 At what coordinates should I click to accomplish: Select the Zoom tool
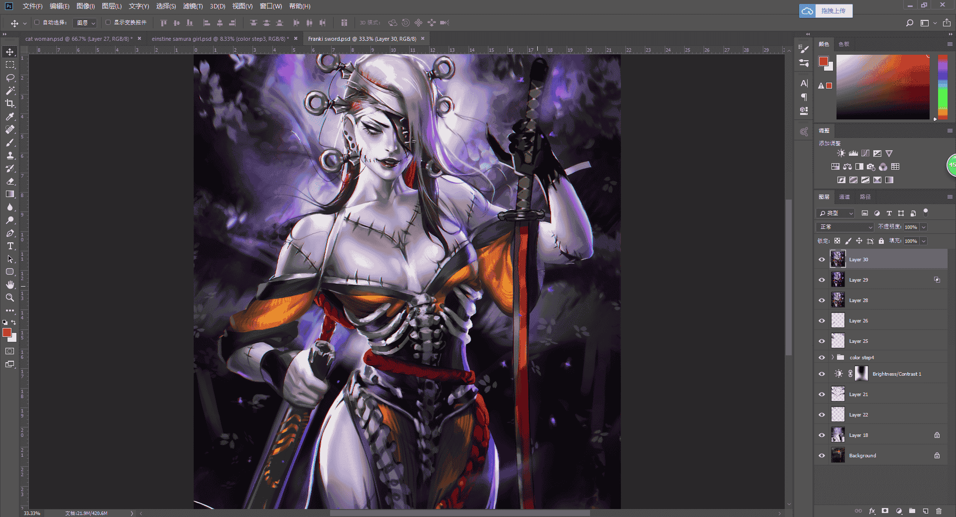(x=10, y=298)
